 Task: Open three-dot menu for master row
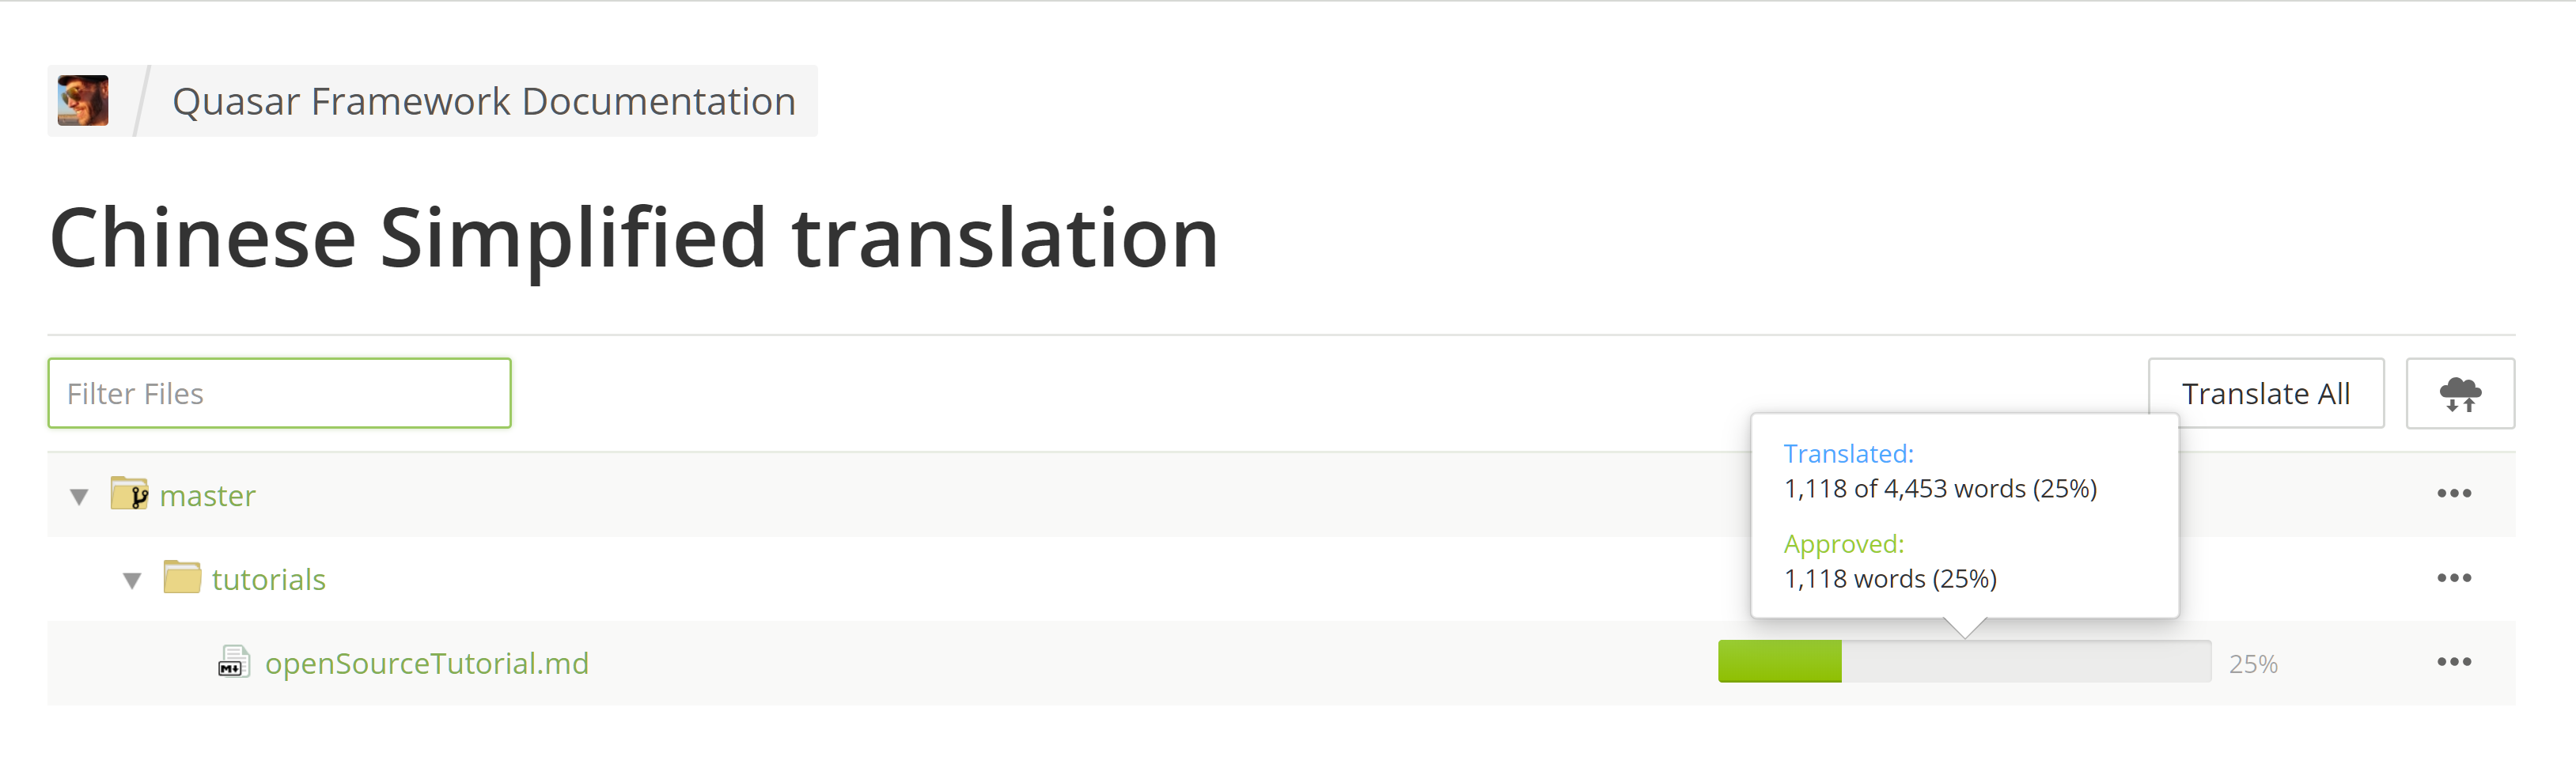[x=2453, y=493]
